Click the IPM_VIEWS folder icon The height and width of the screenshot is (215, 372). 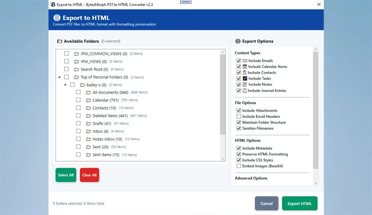(x=77, y=62)
